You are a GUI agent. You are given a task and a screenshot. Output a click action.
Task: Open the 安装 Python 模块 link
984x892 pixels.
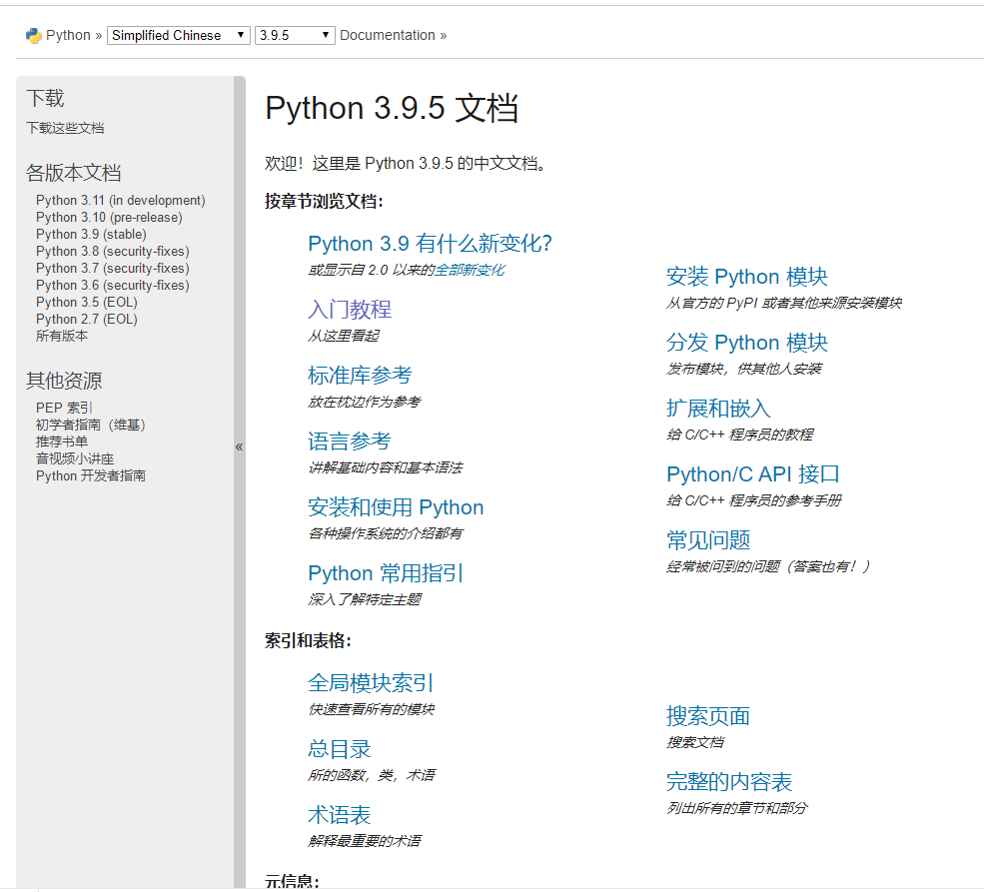click(x=747, y=277)
